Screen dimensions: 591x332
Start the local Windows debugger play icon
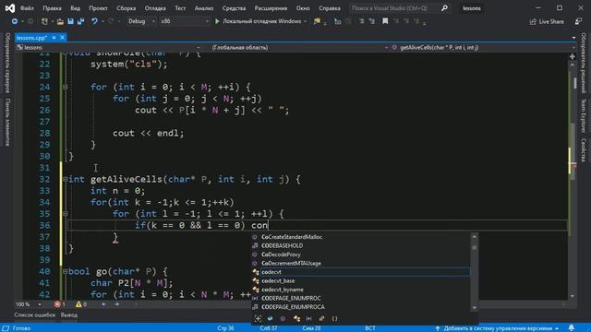pyautogui.click(x=217, y=21)
